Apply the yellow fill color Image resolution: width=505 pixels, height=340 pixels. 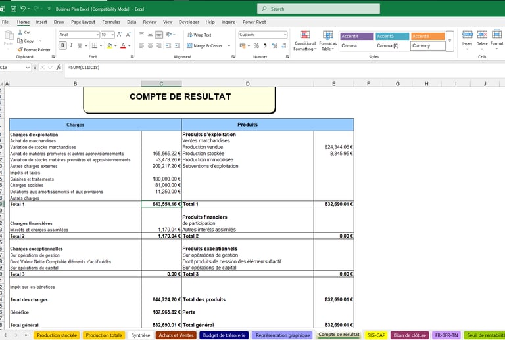(x=110, y=46)
